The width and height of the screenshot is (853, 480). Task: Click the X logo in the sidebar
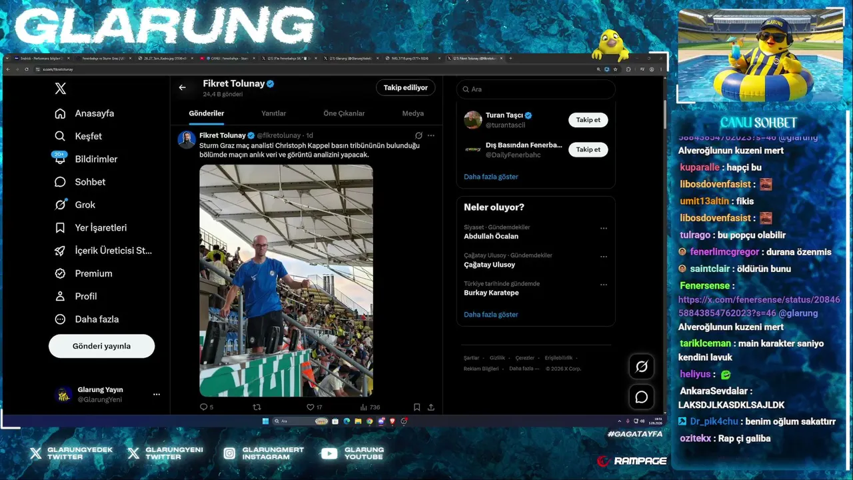pyautogui.click(x=61, y=89)
